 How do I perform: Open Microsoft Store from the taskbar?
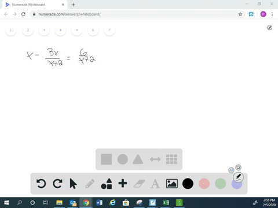[126, 203]
